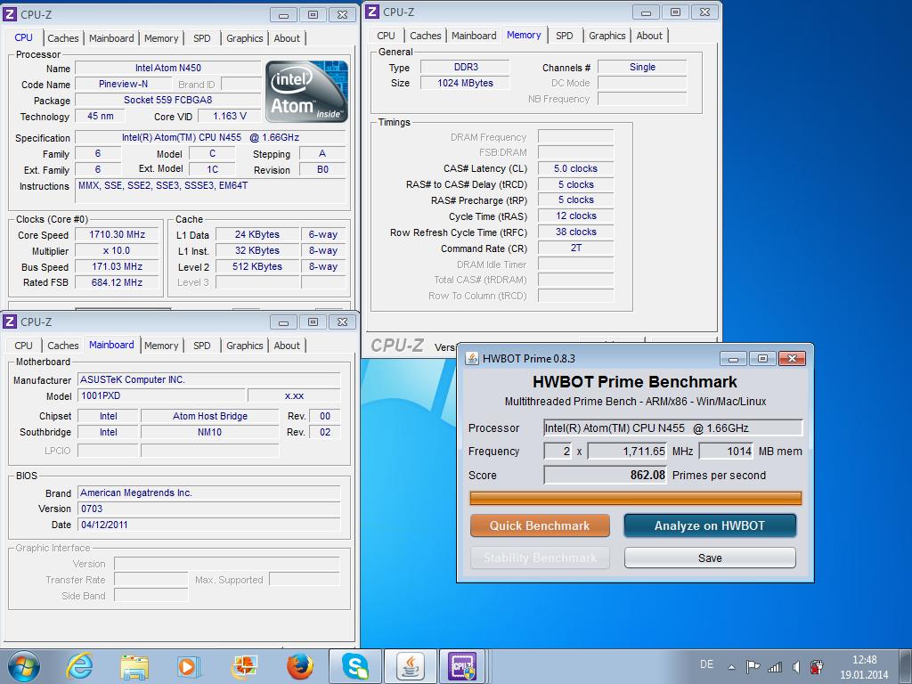Click Chipset value Atom Host Bridge
This screenshot has width=912, height=684.
click(x=209, y=416)
